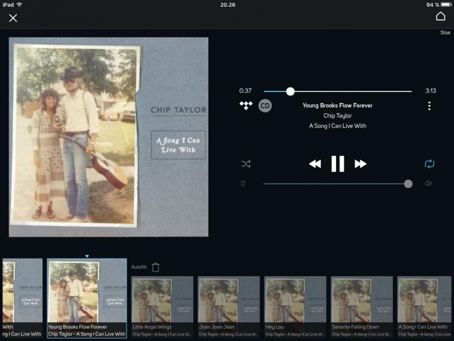Tap the Stue room label

point(445,33)
